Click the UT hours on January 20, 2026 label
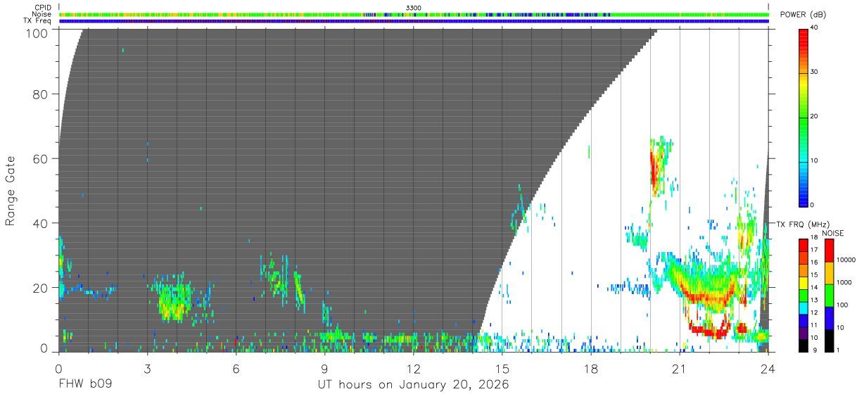The width and height of the screenshot is (864, 399). (414, 385)
